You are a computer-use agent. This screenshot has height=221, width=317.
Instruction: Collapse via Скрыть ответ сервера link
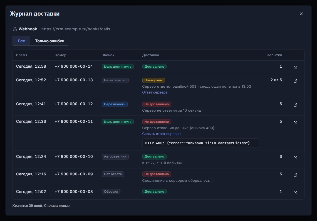point(161,134)
